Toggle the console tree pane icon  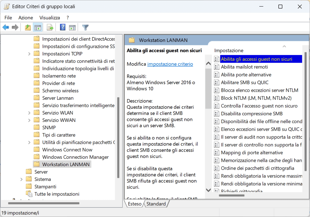click(x=38, y=28)
